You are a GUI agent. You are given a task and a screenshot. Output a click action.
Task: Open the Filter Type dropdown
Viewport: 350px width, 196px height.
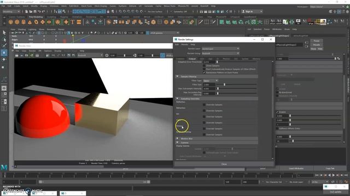211,81
